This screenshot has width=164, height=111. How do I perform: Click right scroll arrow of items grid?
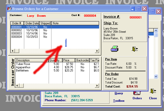[x=98, y=85]
